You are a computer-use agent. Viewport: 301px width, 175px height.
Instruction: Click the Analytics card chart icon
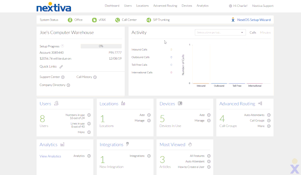point(62,145)
